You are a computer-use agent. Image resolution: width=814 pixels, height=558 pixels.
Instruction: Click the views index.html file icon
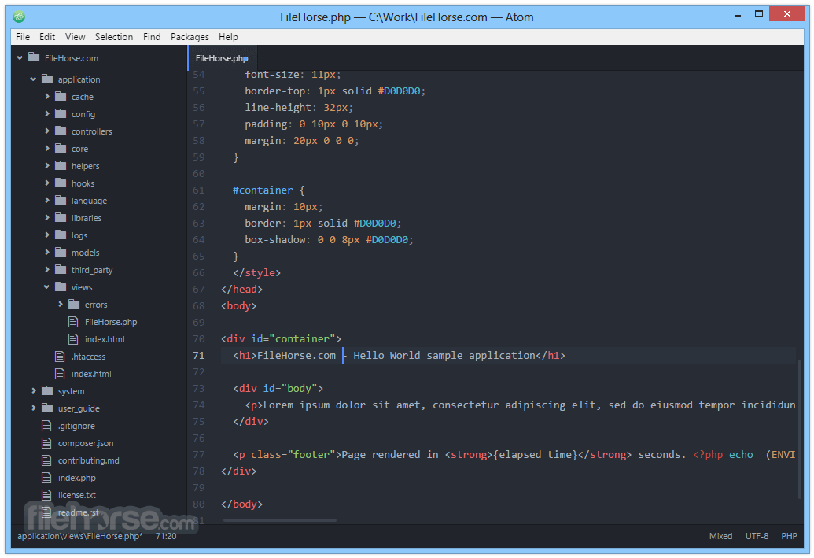(73, 338)
